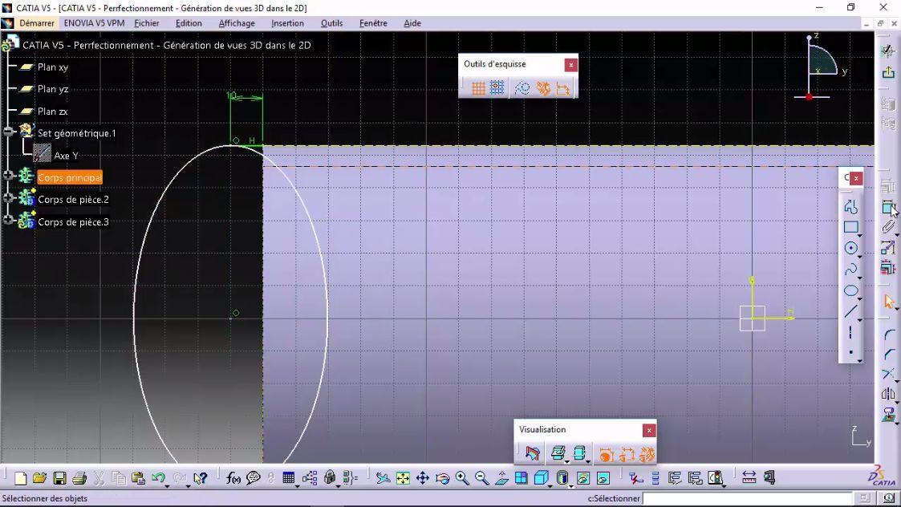
Task: Toggle Dimensional Constraints option
Action: [x=562, y=88]
